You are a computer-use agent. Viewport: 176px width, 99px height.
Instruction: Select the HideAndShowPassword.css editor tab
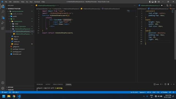tap(150, 5)
